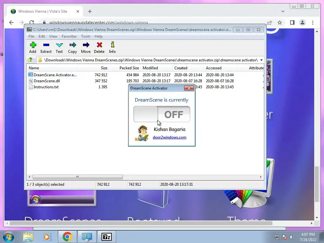Click the Chrome address bar URL
The width and height of the screenshot is (324, 243).
[x=99, y=22]
